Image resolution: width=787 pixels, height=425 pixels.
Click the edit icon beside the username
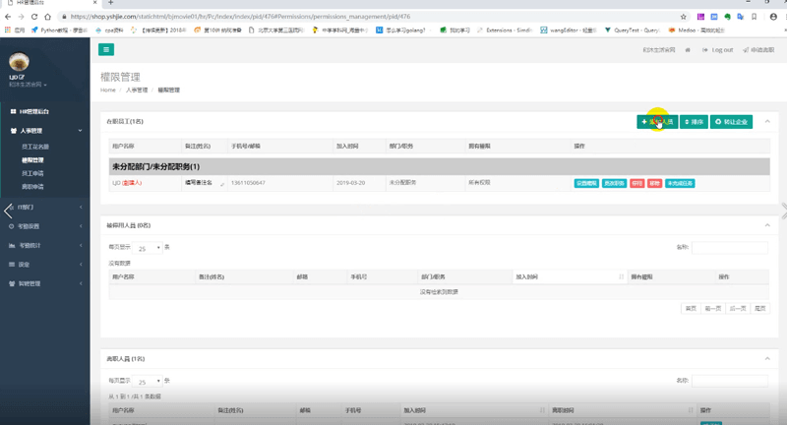point(22,77)
